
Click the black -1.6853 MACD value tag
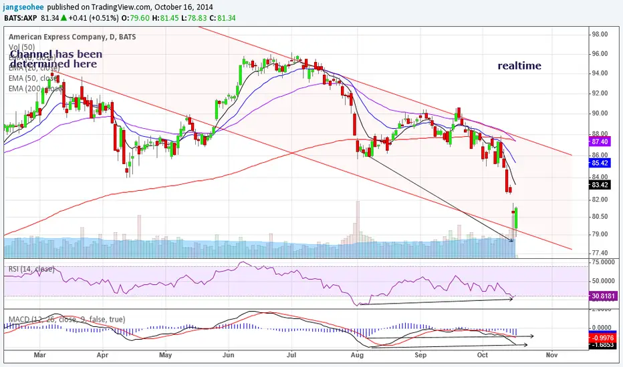click(603, 346)
